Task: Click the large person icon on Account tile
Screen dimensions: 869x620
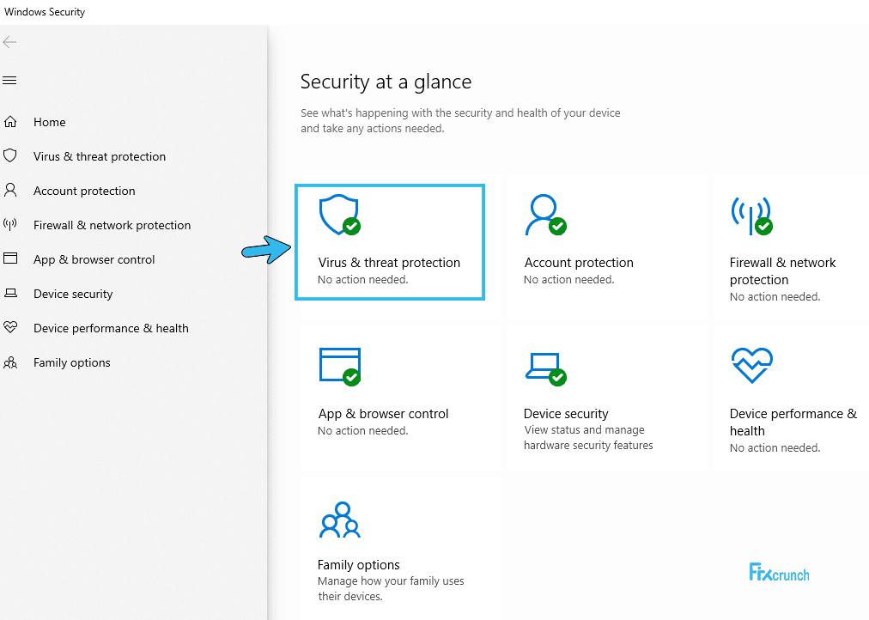Action: coord(546,215)
